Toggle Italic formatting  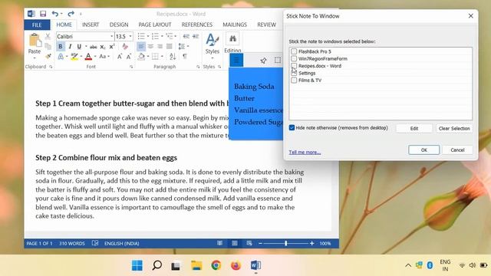tap(70, 47)
